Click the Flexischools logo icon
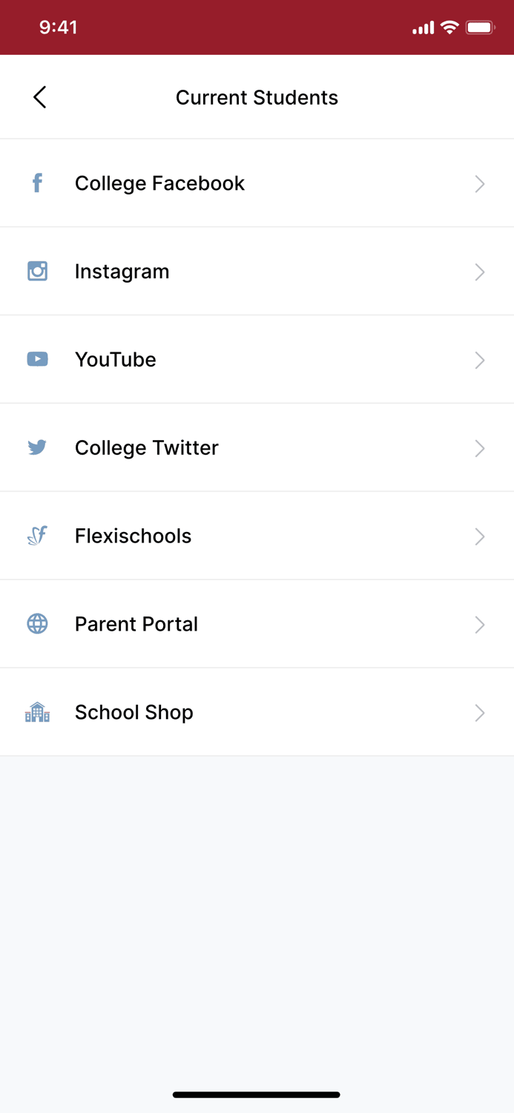 pos(37,536)
